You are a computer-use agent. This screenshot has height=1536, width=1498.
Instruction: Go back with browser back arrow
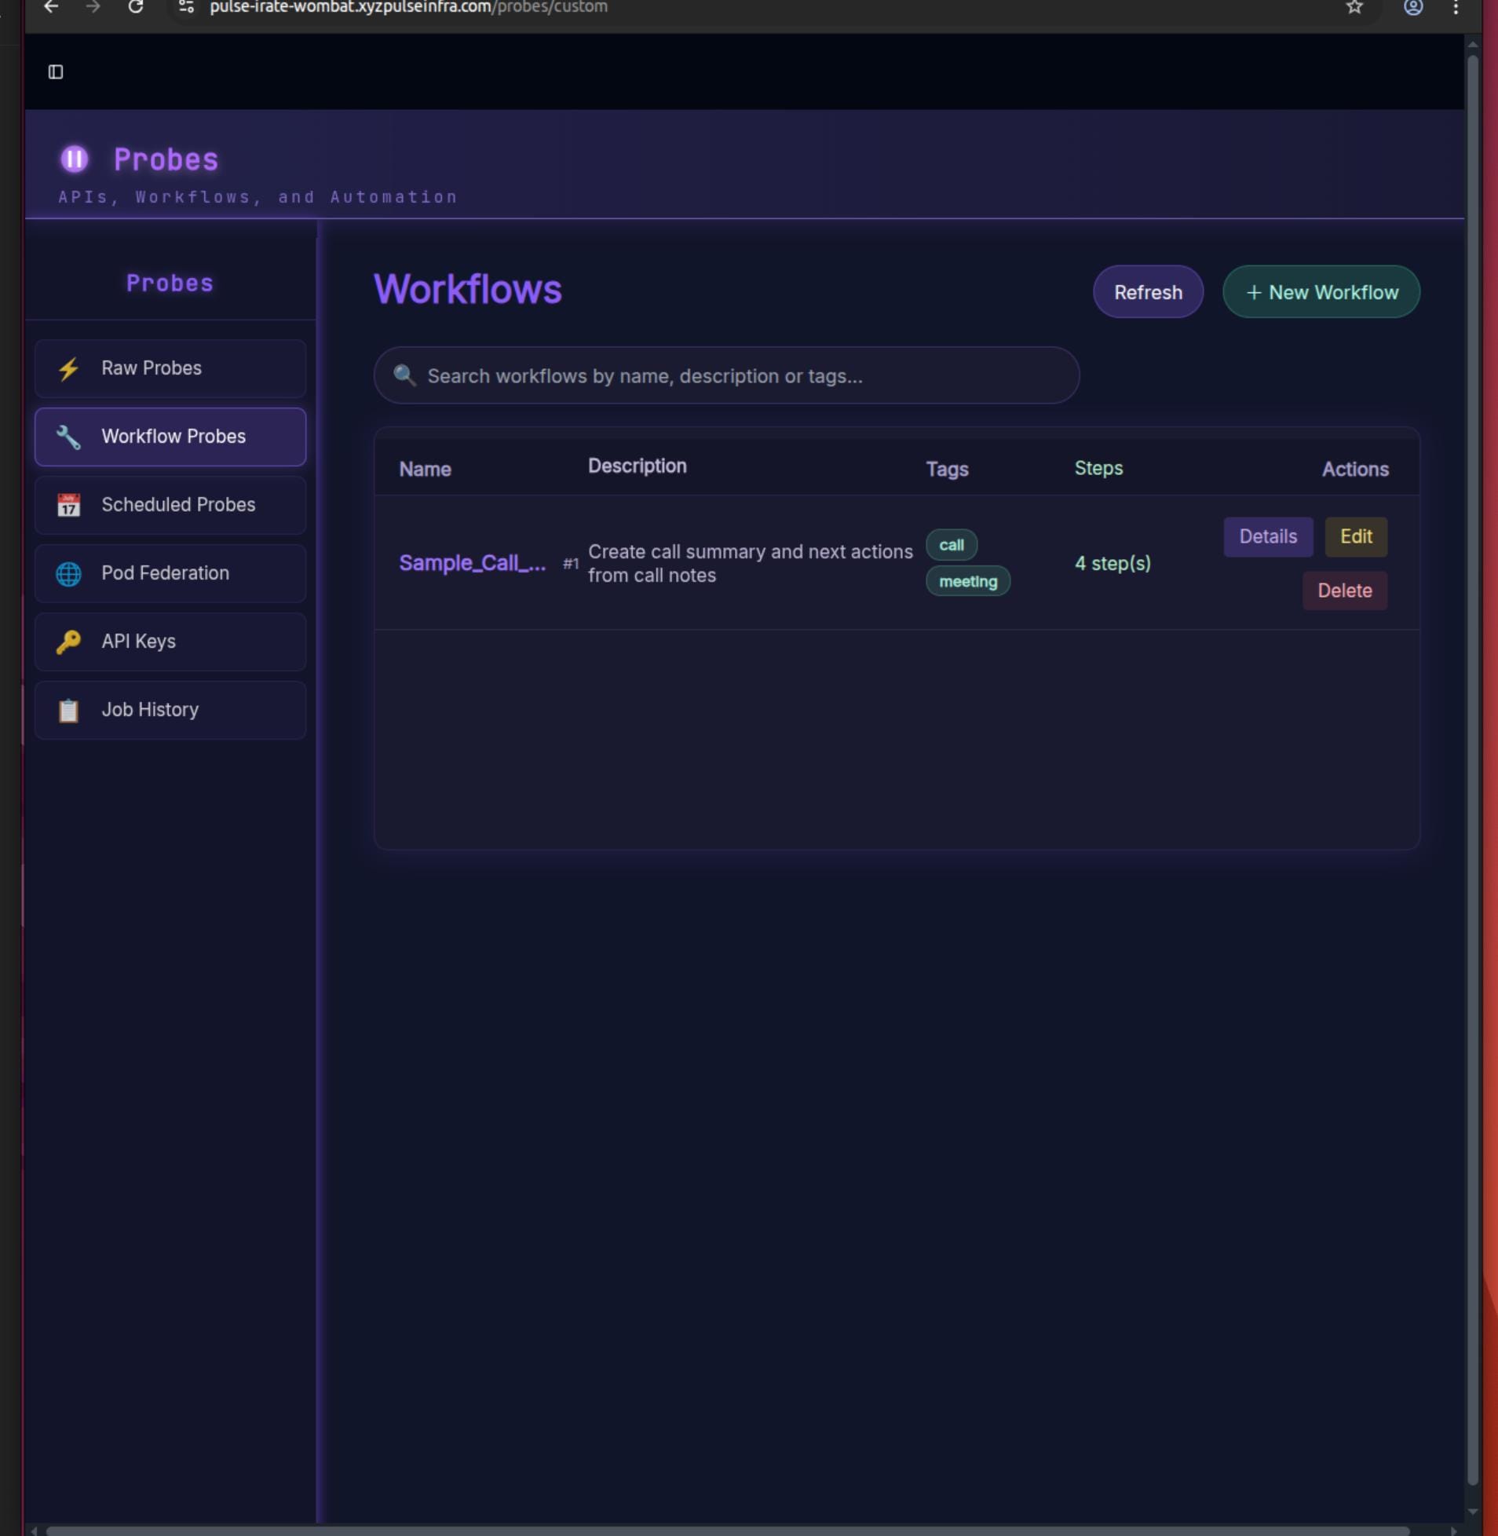tap(51, 7)
